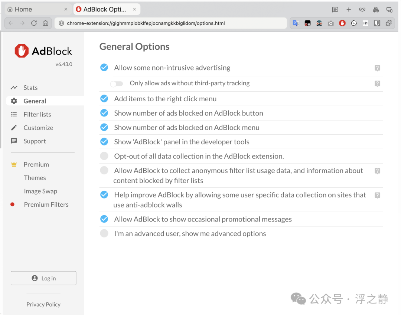Uncheck Show number of ads on AdBlock menu
The height and width of the screenshot is (315, 401).
(104, 127)
